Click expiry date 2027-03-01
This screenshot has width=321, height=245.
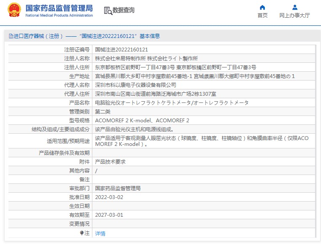pyautogui.click(x=109, y=215)
